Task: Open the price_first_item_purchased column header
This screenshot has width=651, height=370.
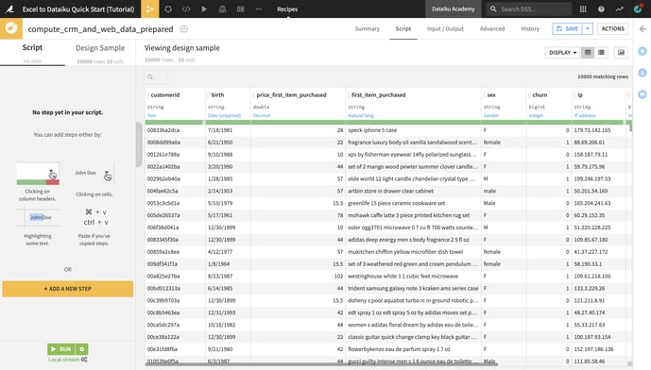Action: point(291,95)
